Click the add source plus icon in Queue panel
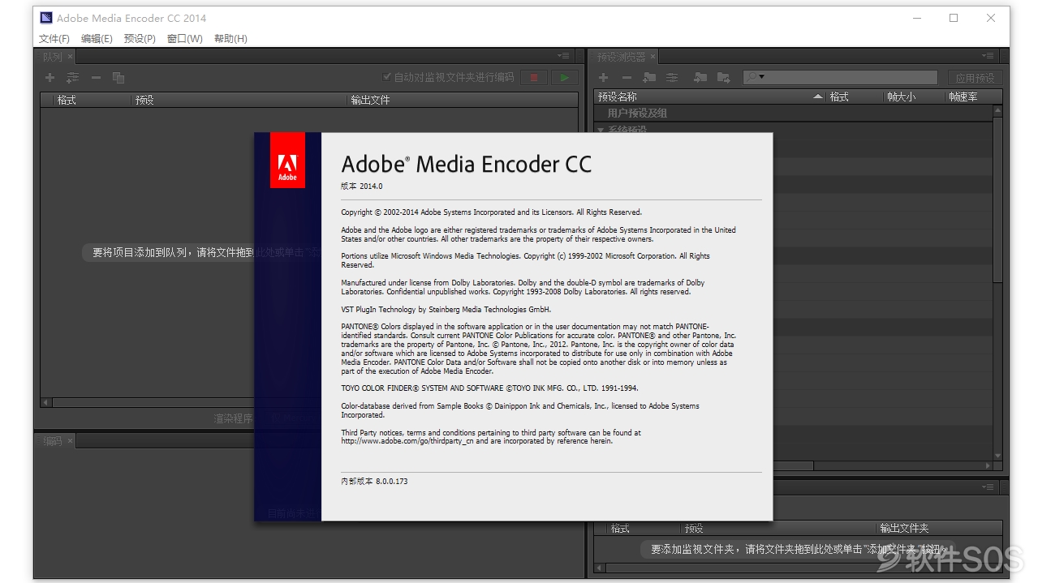1038x583 pixels. coord(50,78)
